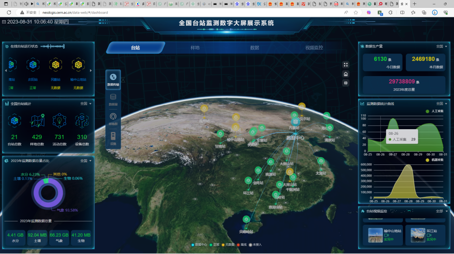454x254 pixels.
Task: Switch to the 台站 tab
Action: point(136,48)
